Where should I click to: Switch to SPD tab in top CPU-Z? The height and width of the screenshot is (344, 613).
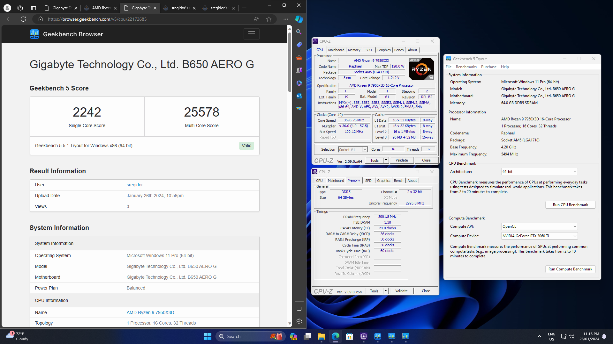point(369,50)
